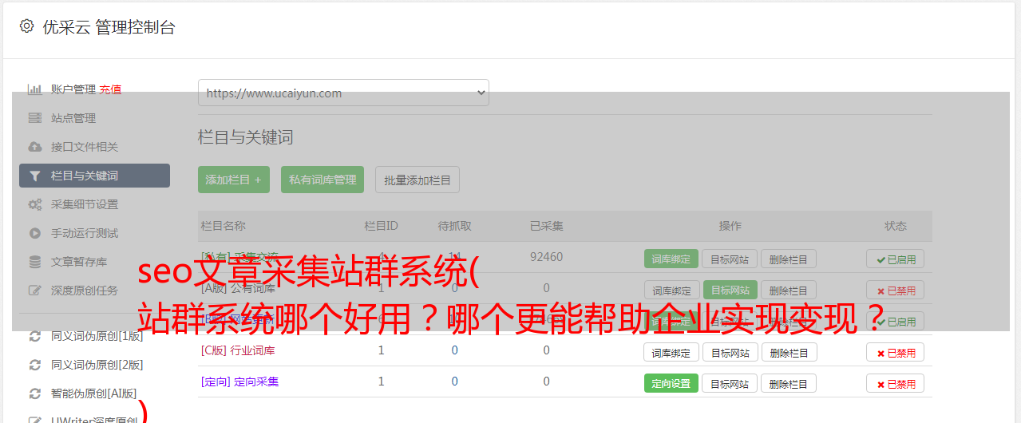
Task: Click 批量添加栏目 button
Action: tap(418, 180)
